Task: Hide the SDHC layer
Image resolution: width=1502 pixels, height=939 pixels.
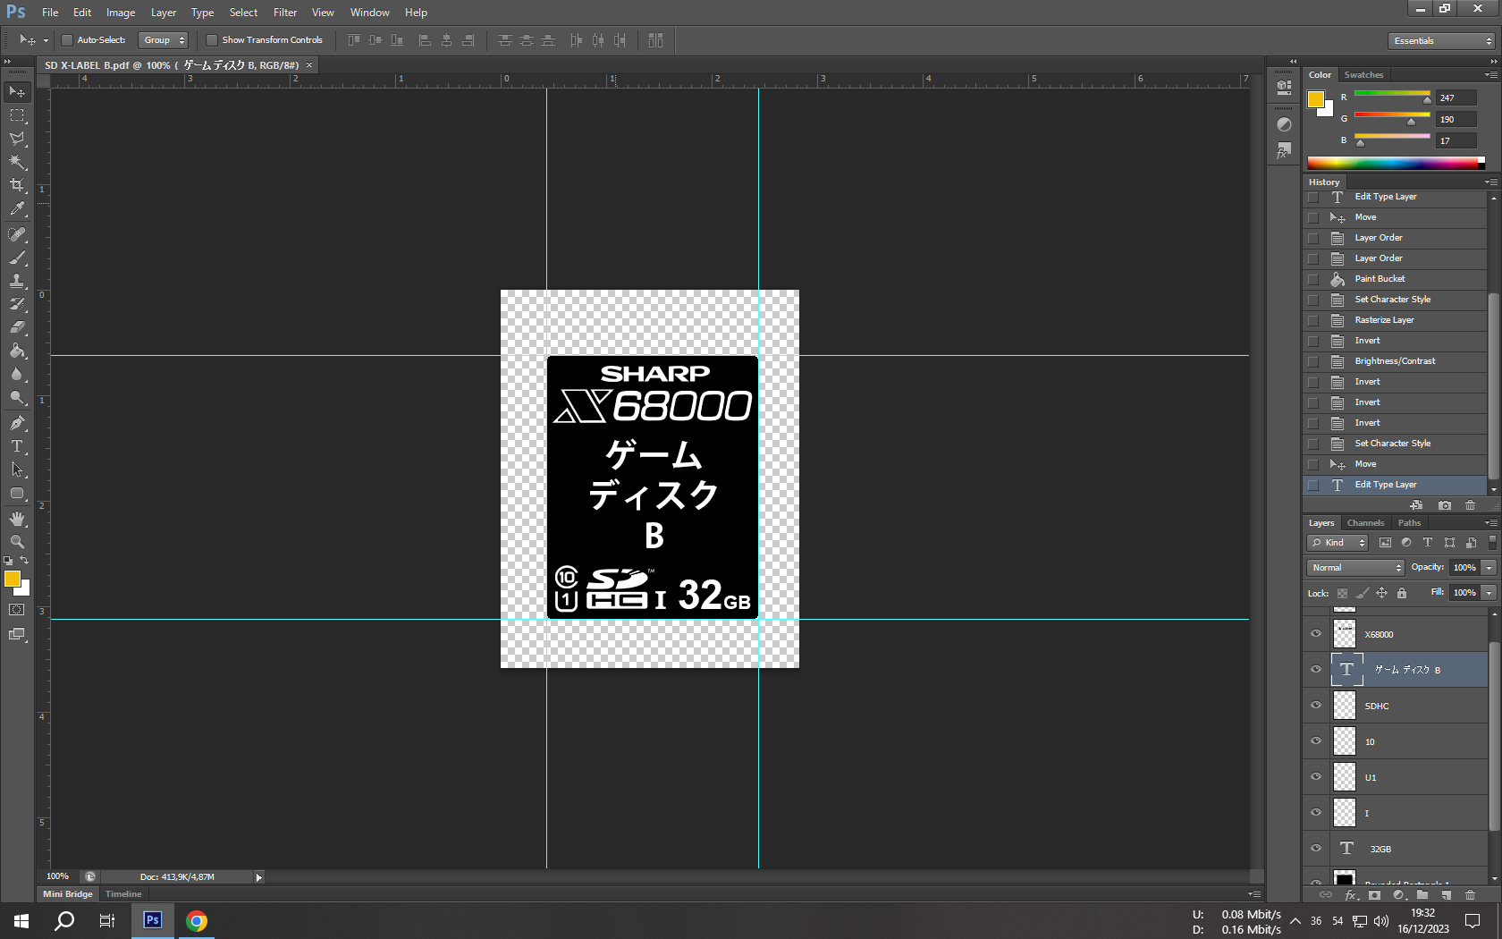Action: 1316,705
